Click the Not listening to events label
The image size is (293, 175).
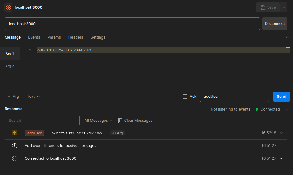(x=230, y=109)
